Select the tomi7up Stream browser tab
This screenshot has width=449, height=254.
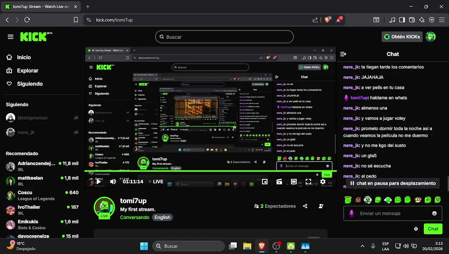(41, 7)
